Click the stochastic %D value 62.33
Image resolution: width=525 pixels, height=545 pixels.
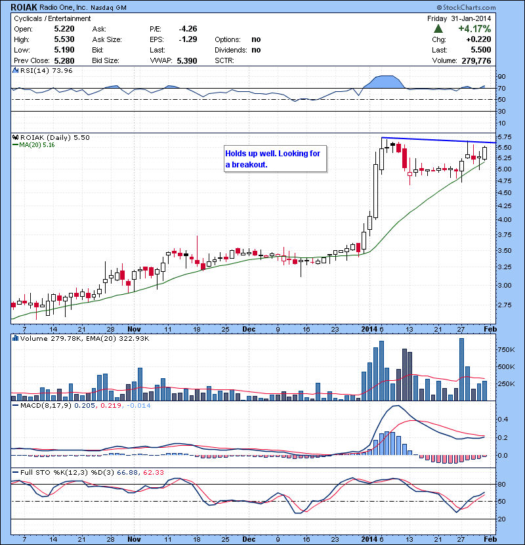tap(153, 472)
